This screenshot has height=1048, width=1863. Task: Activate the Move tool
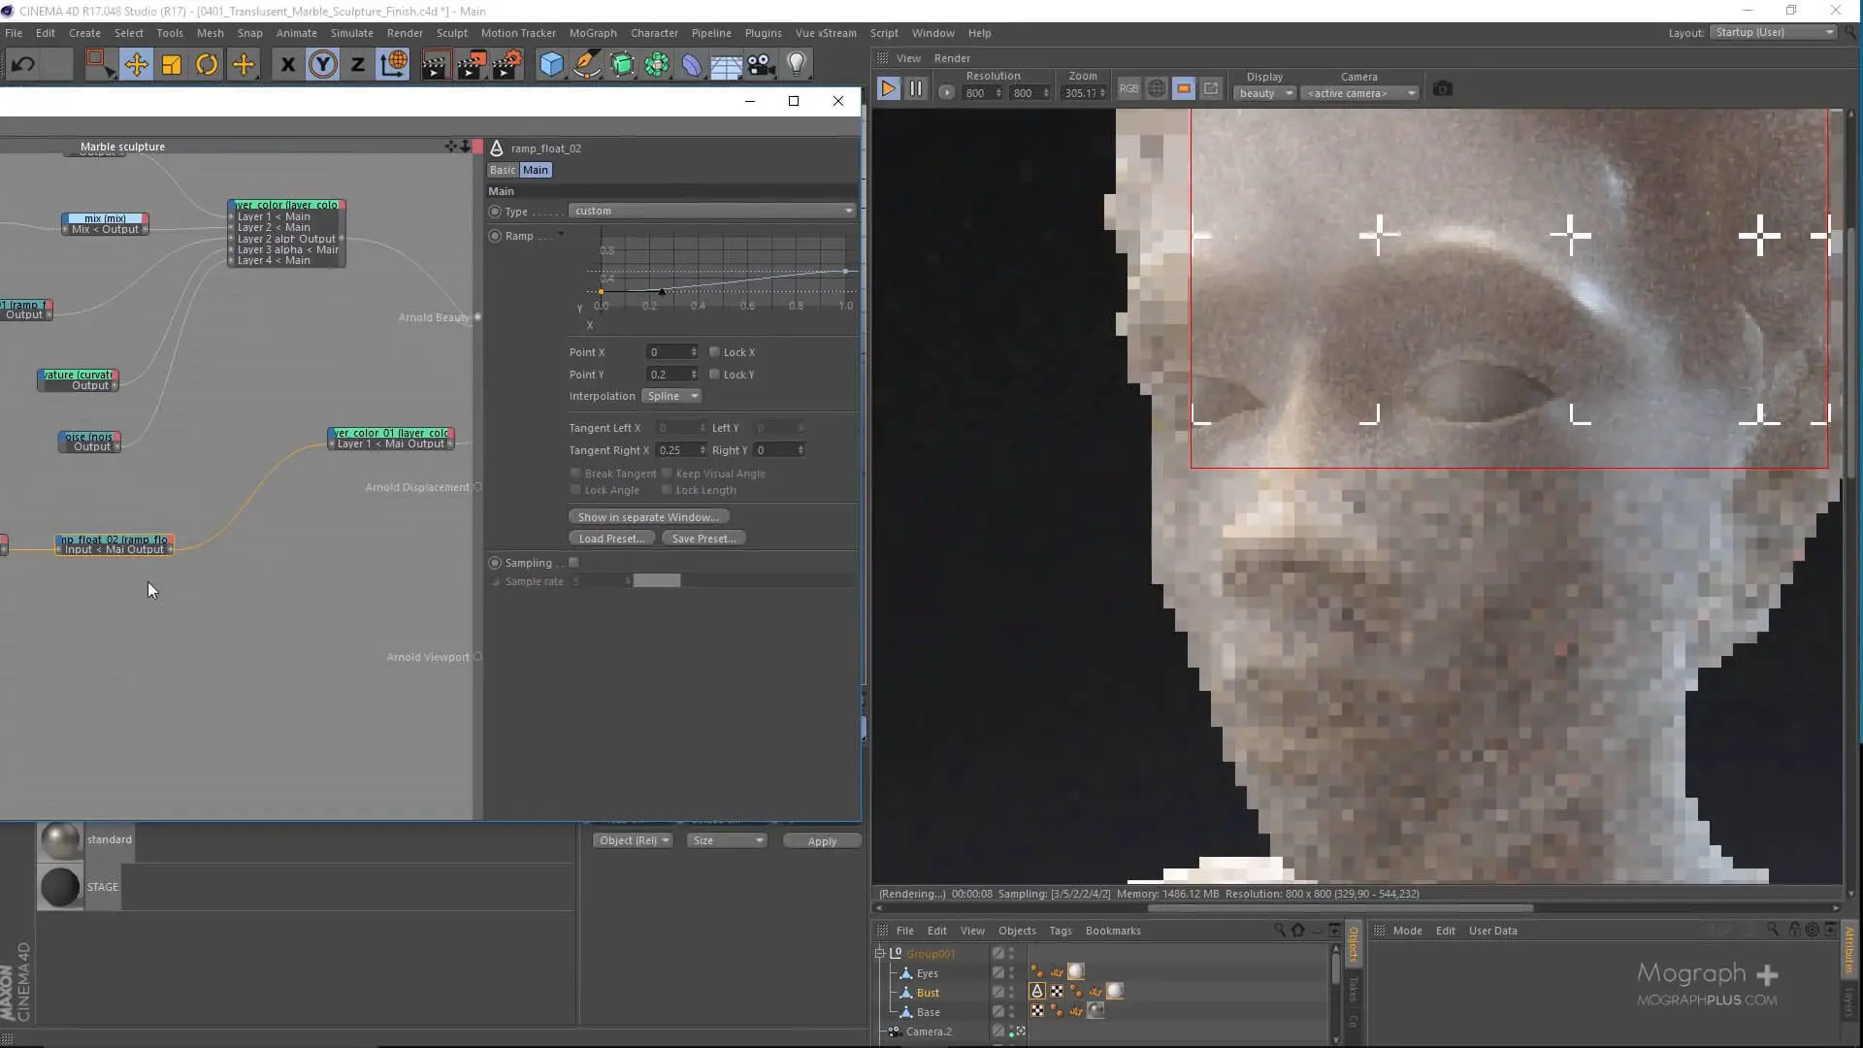click(x=136, y=65)
